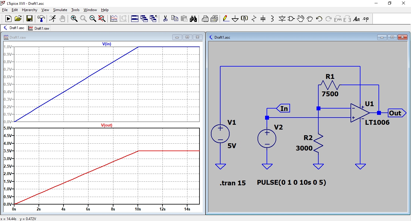
Task: Click the V(out) trace label
Action: pyautogui.click(x=107, y=125)
